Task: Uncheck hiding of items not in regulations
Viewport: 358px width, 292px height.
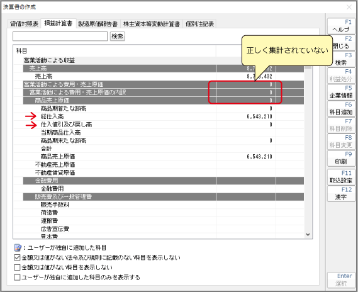Action: 17,257
